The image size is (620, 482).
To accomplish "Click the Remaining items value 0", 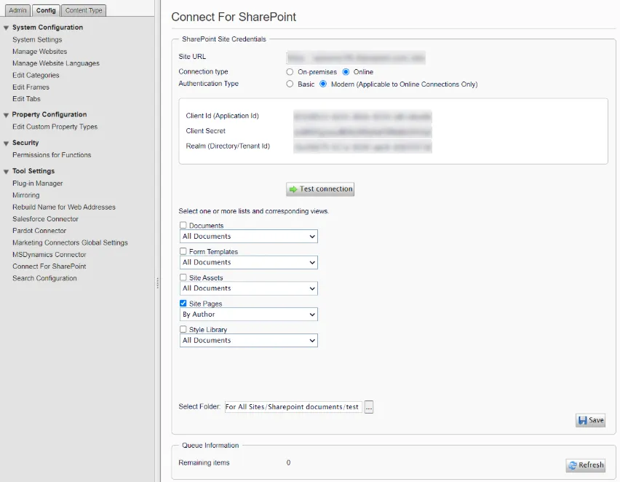I will 288,462.
